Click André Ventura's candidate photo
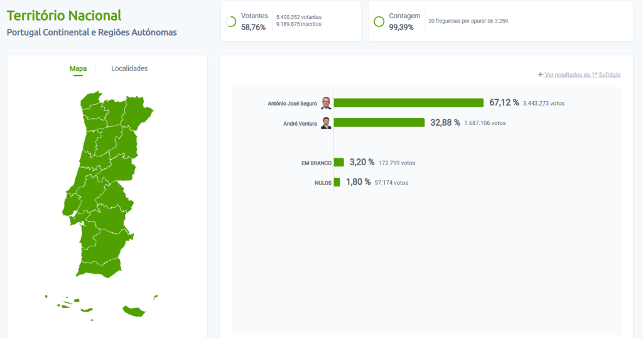This screenshot has width=643, height=338. click(326, 123)
